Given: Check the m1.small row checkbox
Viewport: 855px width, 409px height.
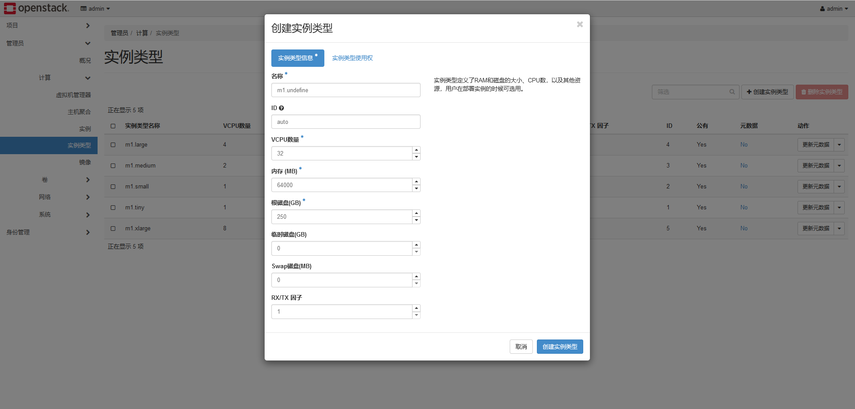Looking at the screenshot, I should 113,187.
